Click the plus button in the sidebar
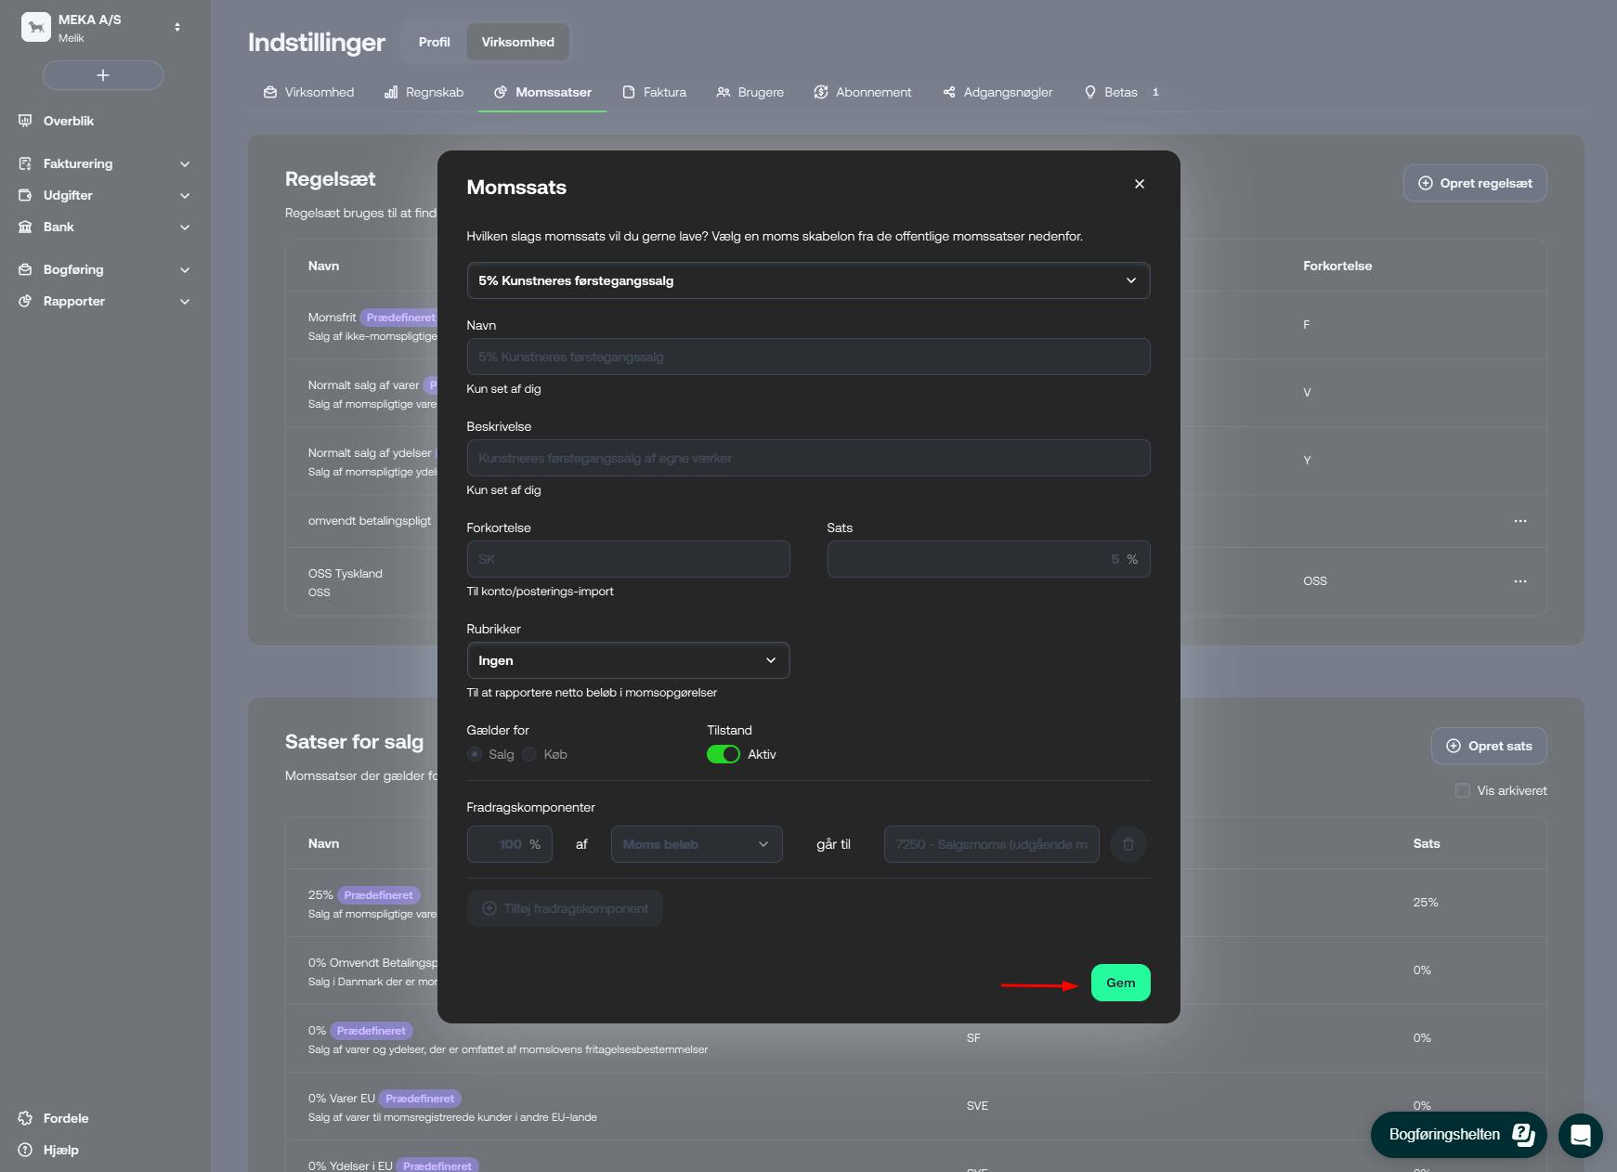The width and height of the screenshot is (1617, 1172). point(103,75)
